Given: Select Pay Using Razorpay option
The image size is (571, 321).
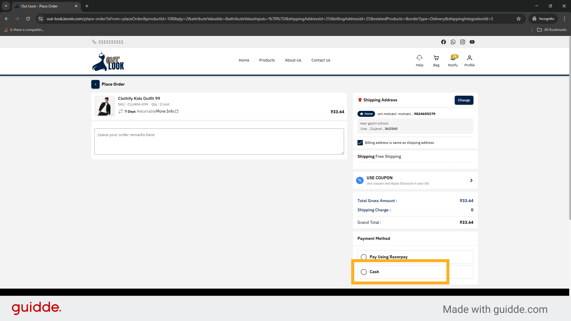Looking at the screenshot, I should coord(364,257).
